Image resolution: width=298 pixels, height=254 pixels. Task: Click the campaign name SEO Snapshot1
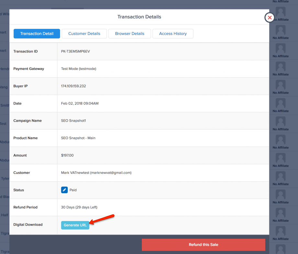74,121
